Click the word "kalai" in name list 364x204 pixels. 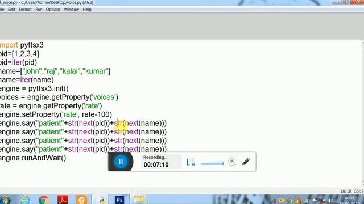coord(69,71)
